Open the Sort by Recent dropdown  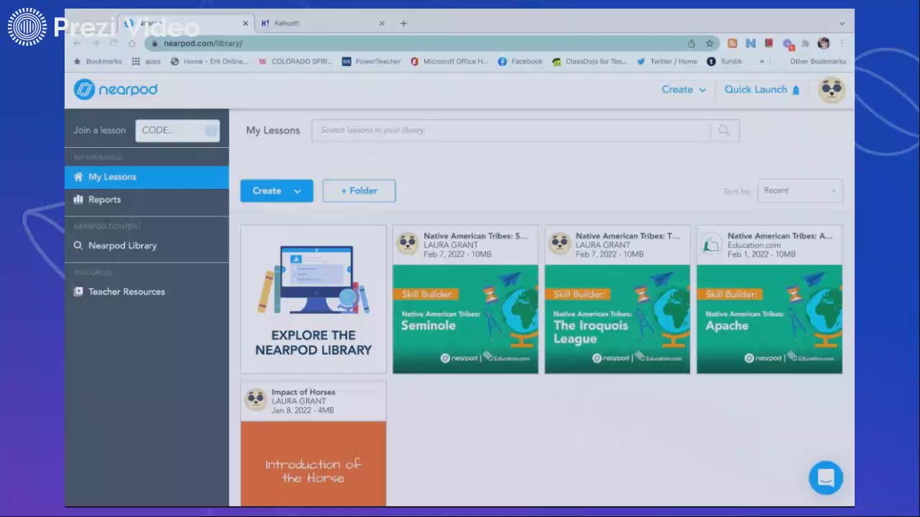click(x=800, y=190)
